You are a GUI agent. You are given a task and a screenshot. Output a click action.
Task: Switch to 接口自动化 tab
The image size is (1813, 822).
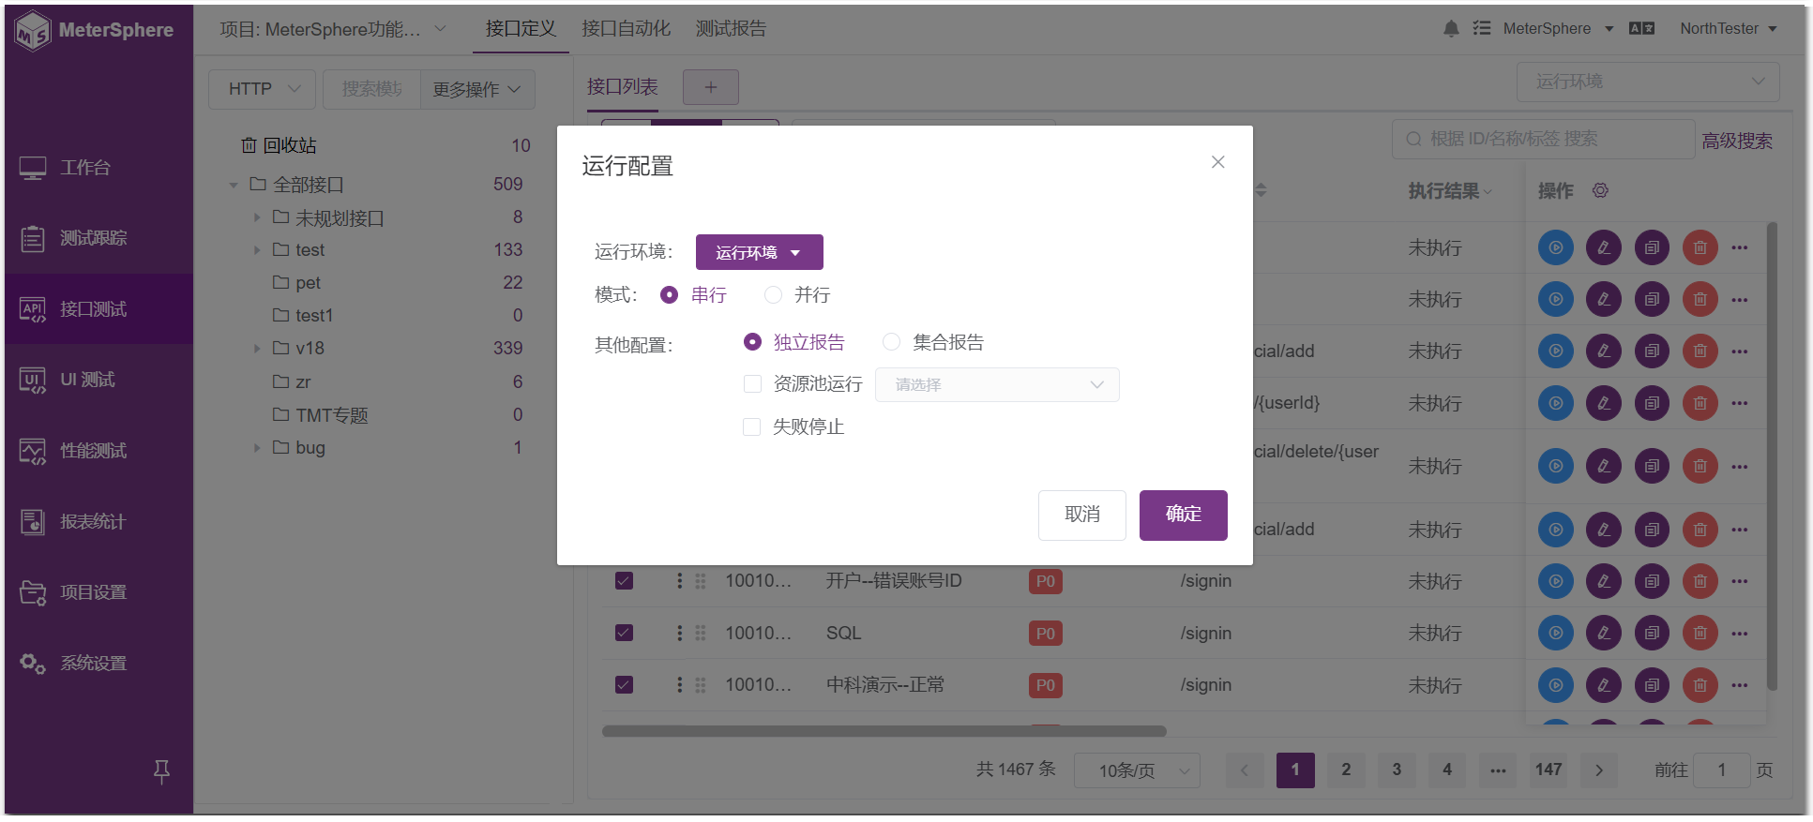[x=626, y=29]
